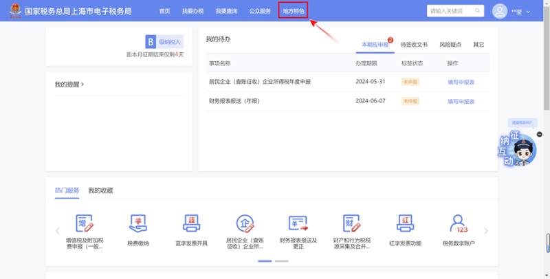Image resolution: width=550 pixels, height=279 pixels.
Task: Open 增值税及附加税费申报 service icon
Action: [85, 224]
